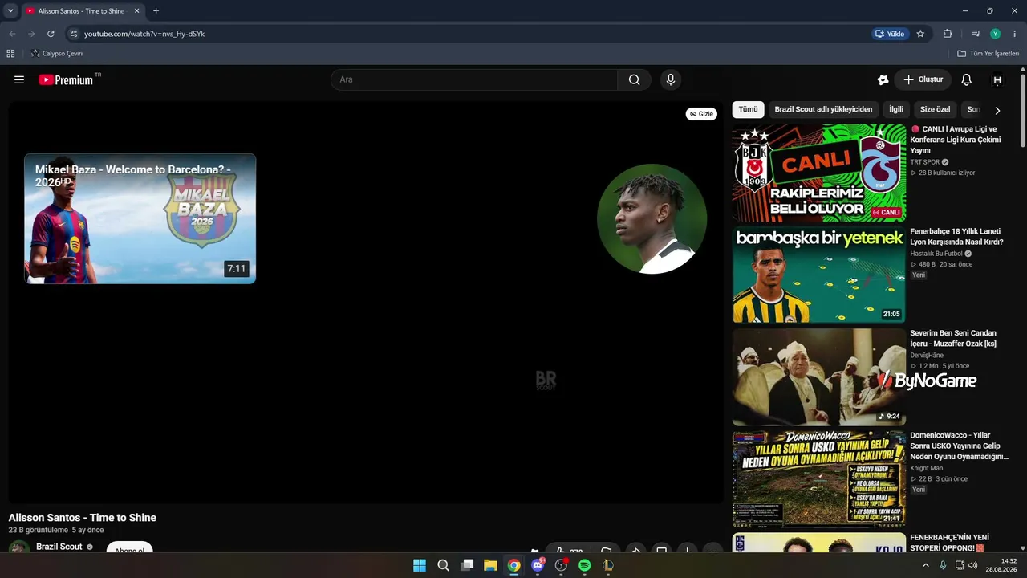This screenshot has height=578, width=1027.
Task: Hide end-screen cards with Gizle
Action: [x=701, y=114]
